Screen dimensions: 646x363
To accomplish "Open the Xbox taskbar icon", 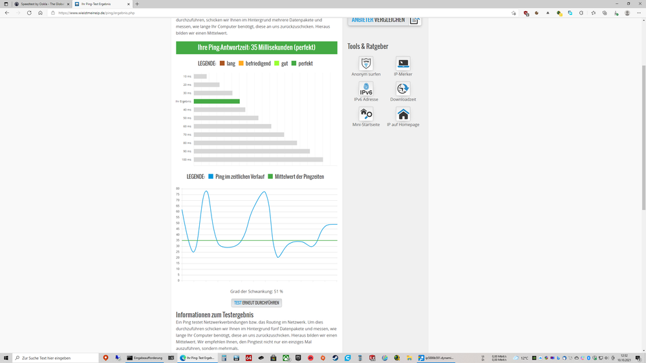I will pyautogui.click(x=286, y=358).
